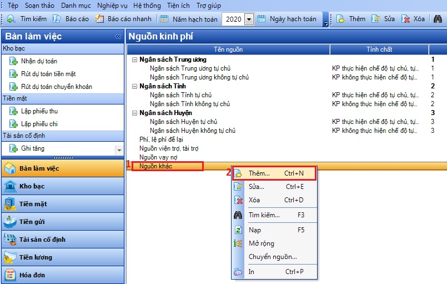Select the Ngân sách Huyện tự chủ row
This screenshot has width=447, height=284.
click(287, 122)
